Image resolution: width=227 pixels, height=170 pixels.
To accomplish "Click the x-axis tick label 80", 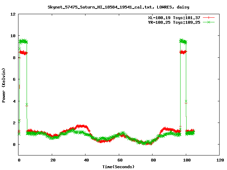I will 153,160.
